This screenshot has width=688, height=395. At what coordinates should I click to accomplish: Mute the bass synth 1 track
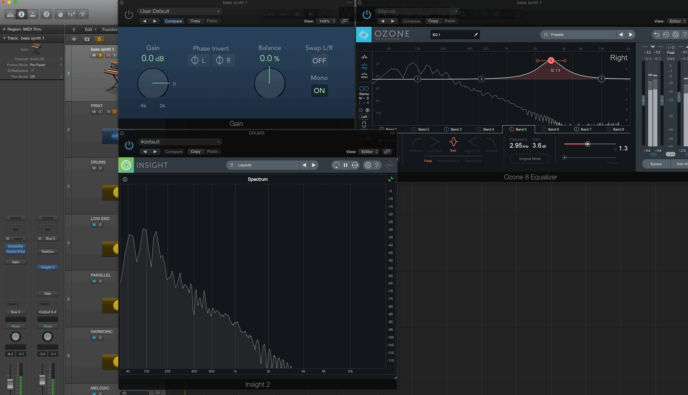[94, 55]
